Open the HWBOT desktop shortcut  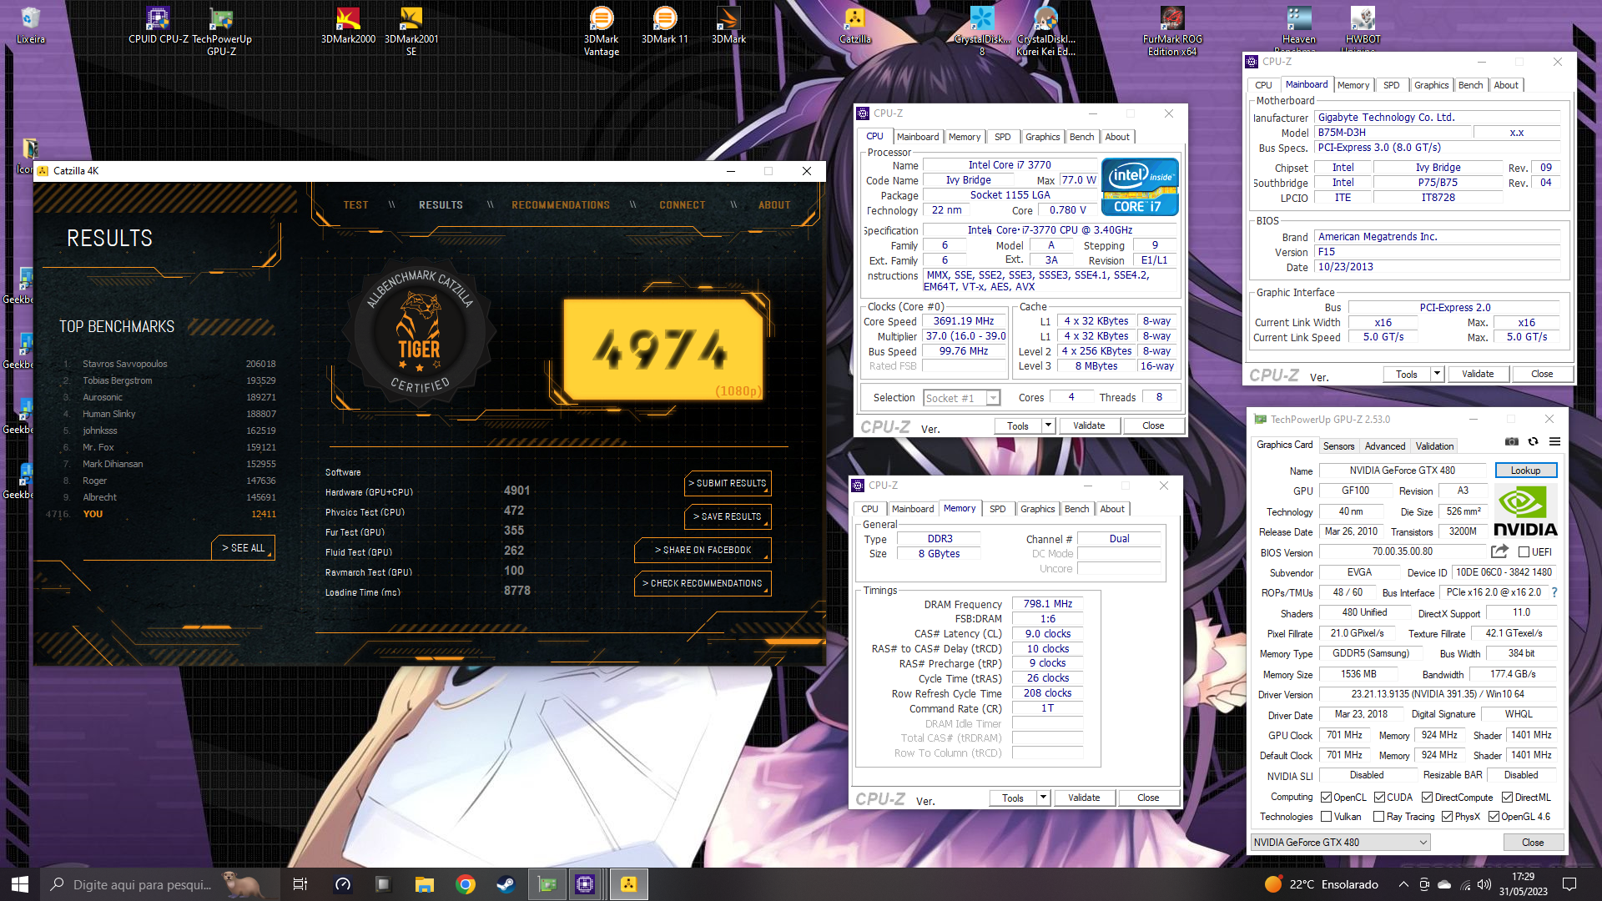click(x=1363, y=28)
